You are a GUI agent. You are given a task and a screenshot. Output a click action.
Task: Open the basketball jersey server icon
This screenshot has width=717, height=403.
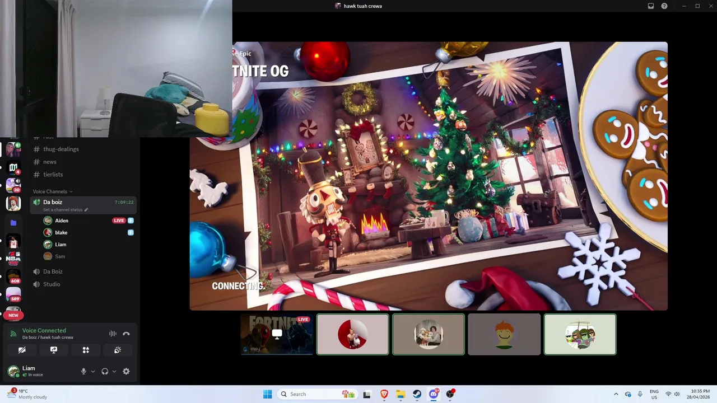(x=13, y=241)
